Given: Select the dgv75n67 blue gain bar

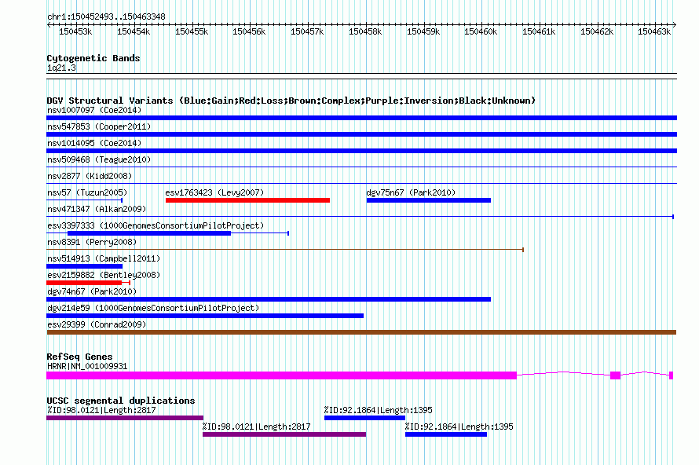Looking at the screenshot, I should click(428, 200).
